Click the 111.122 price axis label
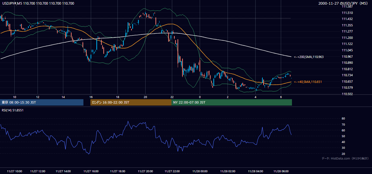Screen dimensions: 372x174 pos(347,44)
